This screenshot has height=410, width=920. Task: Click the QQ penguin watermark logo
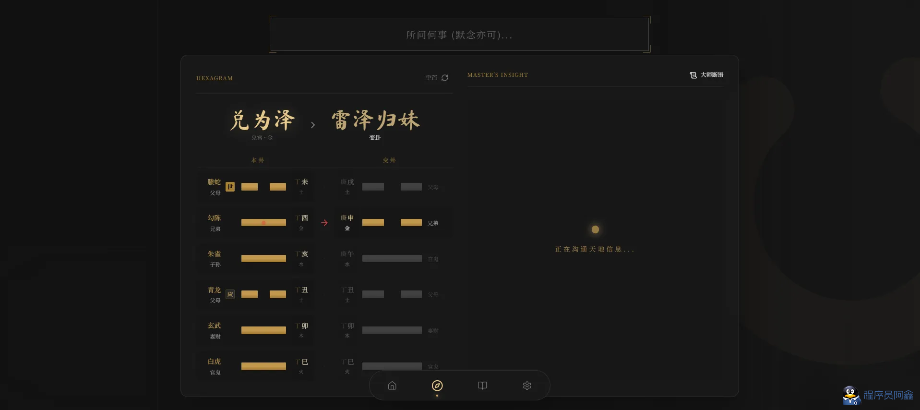click(851, 395)
